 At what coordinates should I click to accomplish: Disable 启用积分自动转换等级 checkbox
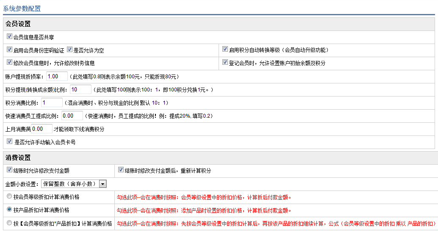click(x=225, y=50)
